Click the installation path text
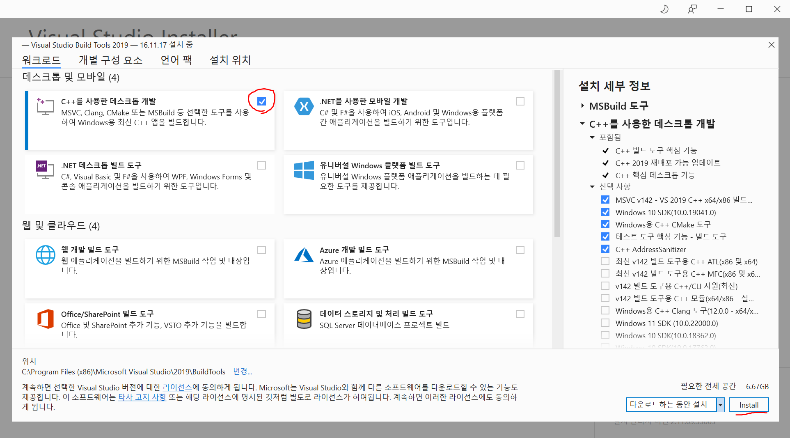The height and width of the screenshot is (438, 790). pos(124,371)
